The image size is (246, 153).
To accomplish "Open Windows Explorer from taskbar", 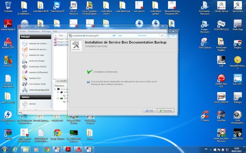I will point(26,150).
